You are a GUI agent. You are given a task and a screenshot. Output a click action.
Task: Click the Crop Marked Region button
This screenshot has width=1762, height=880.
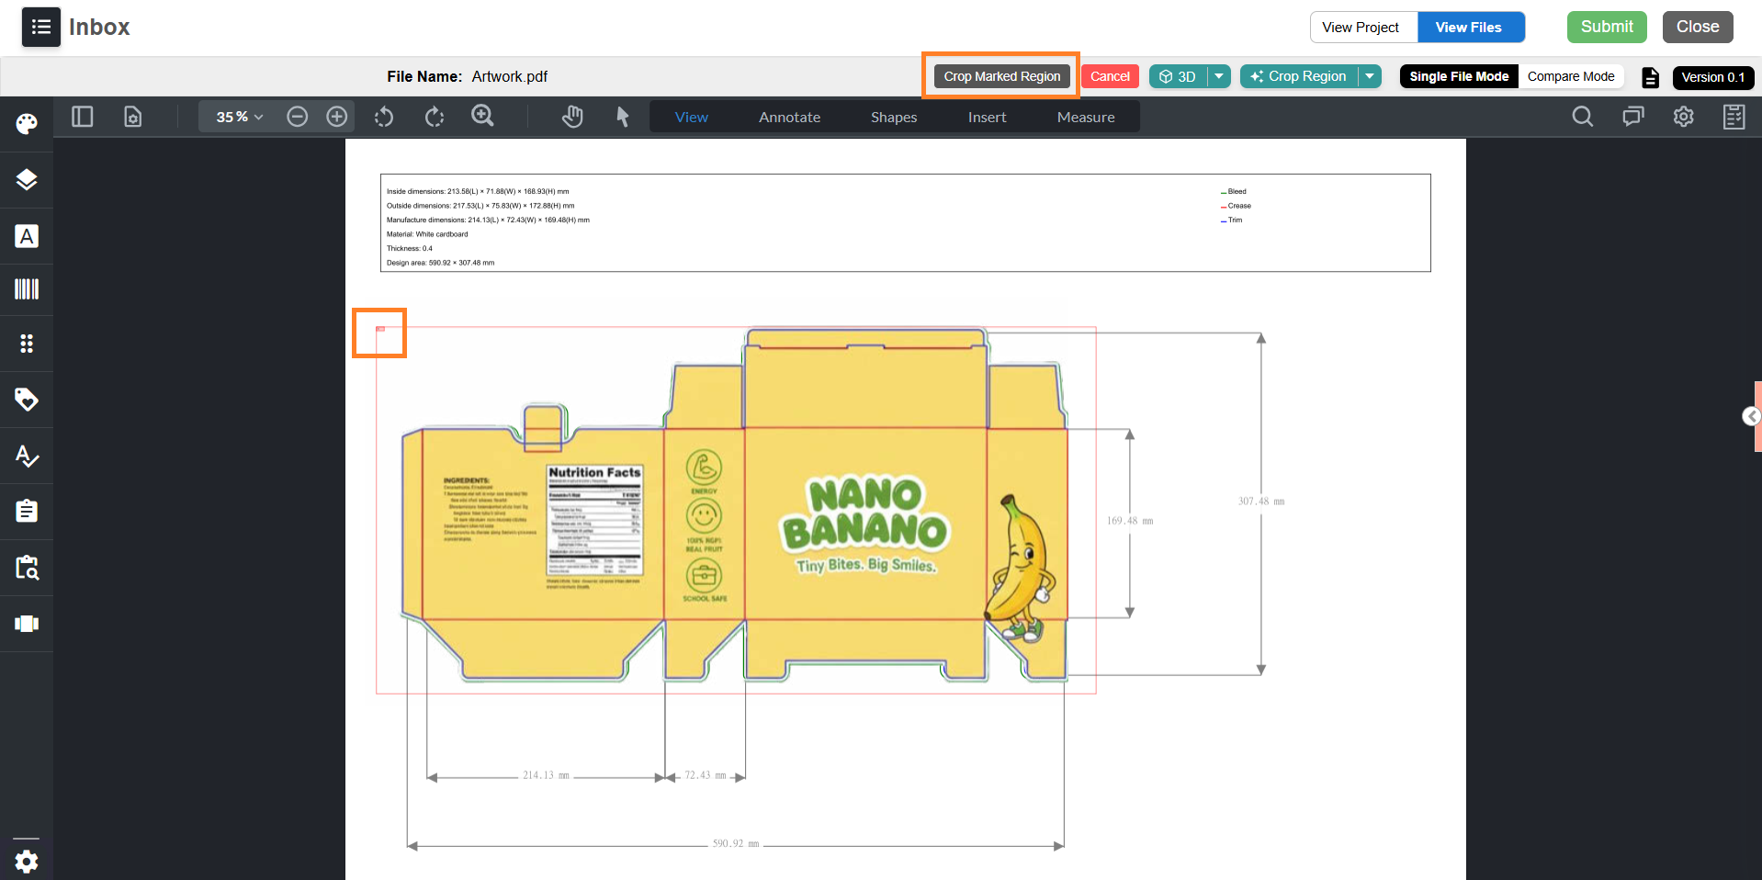(1002, 76)
